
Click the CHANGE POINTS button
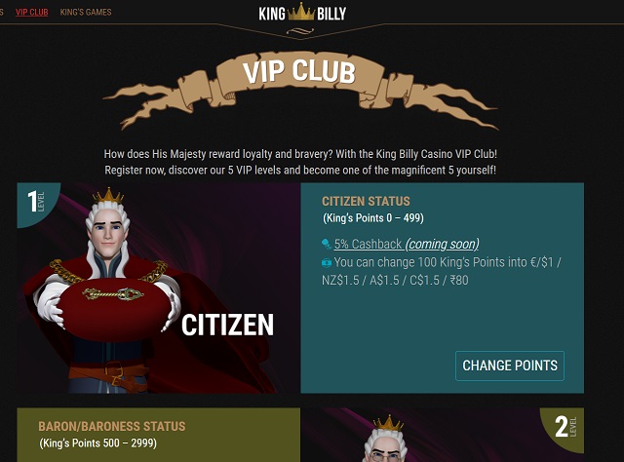[x=510, y=366]
